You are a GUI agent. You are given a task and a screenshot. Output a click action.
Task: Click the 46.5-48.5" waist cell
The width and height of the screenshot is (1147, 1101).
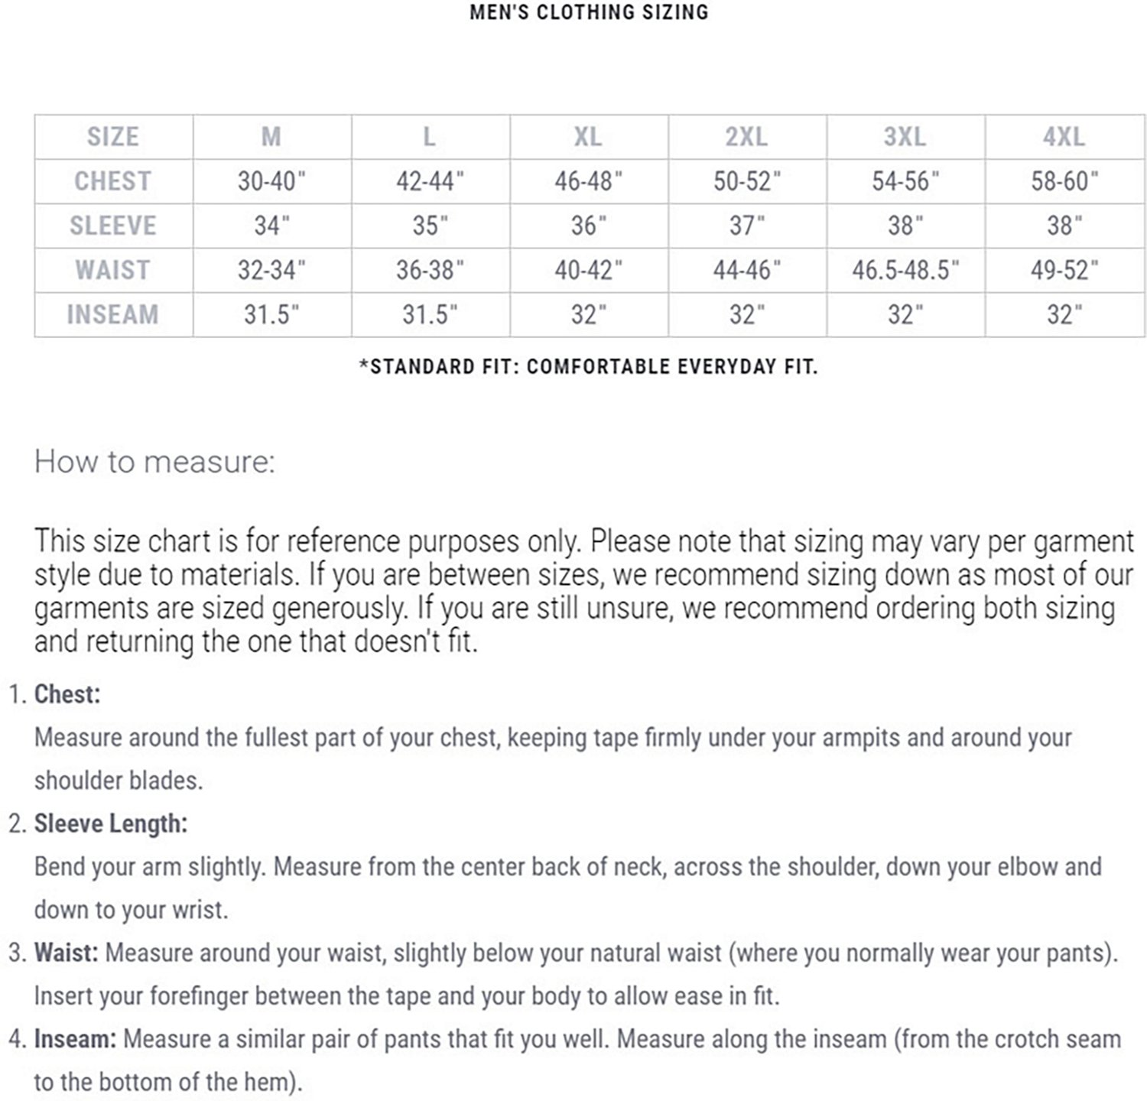905,270
